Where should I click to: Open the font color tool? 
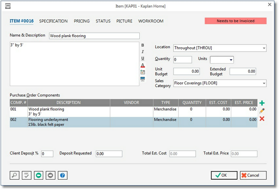(143, 65)
